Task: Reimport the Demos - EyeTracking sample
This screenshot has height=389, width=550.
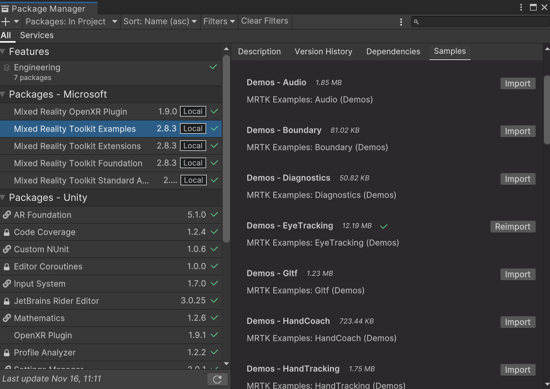Action: (x=512, y=226)
